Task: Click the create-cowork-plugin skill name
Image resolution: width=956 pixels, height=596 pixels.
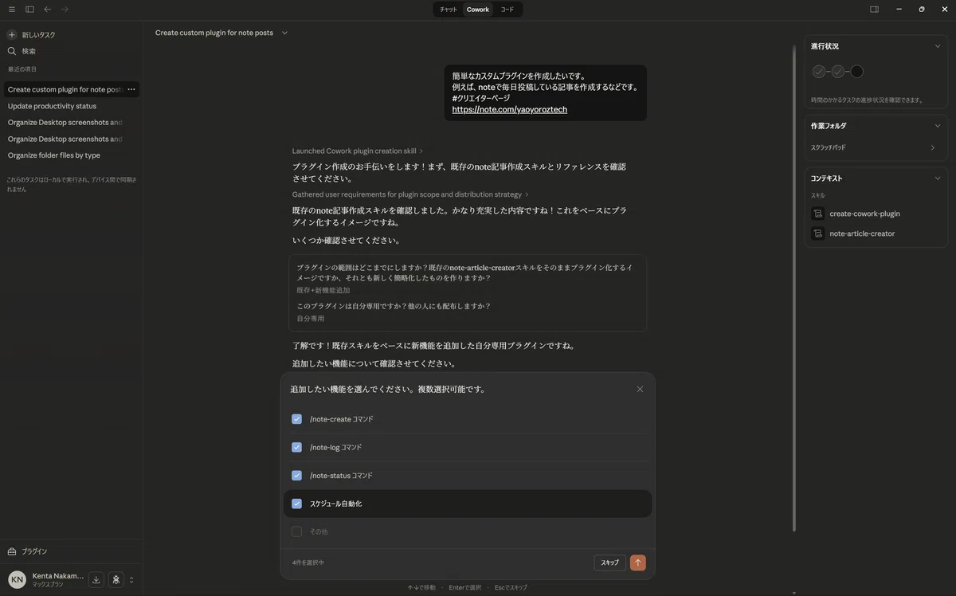Action: pos(865,214)
